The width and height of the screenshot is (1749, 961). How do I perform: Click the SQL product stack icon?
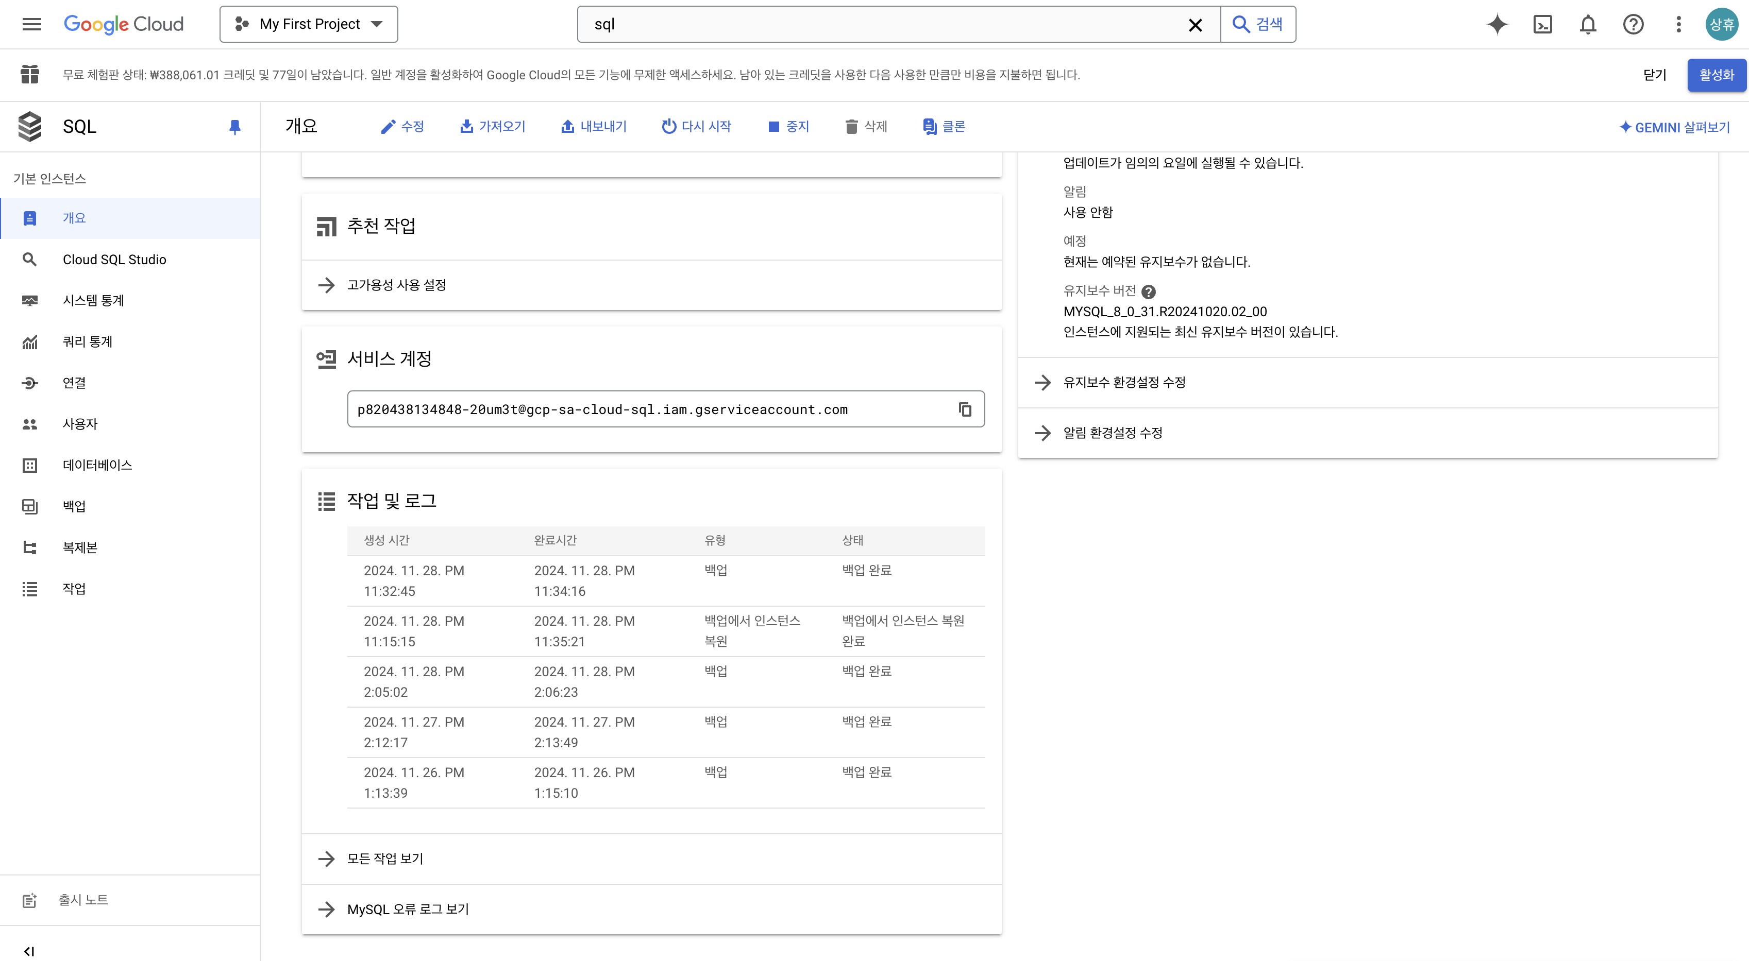coord(30,126)
